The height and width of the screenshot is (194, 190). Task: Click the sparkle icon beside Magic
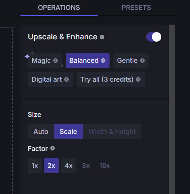pos(27,56)
